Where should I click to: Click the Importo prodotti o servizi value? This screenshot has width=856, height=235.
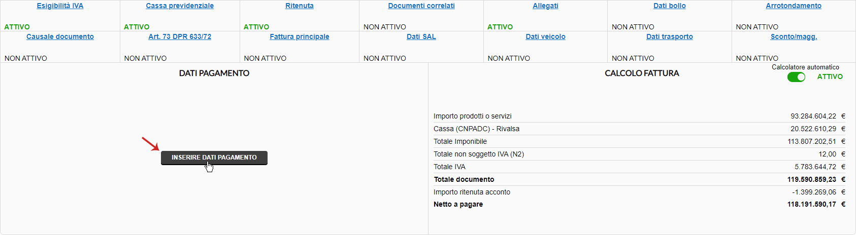coord(813,116)
